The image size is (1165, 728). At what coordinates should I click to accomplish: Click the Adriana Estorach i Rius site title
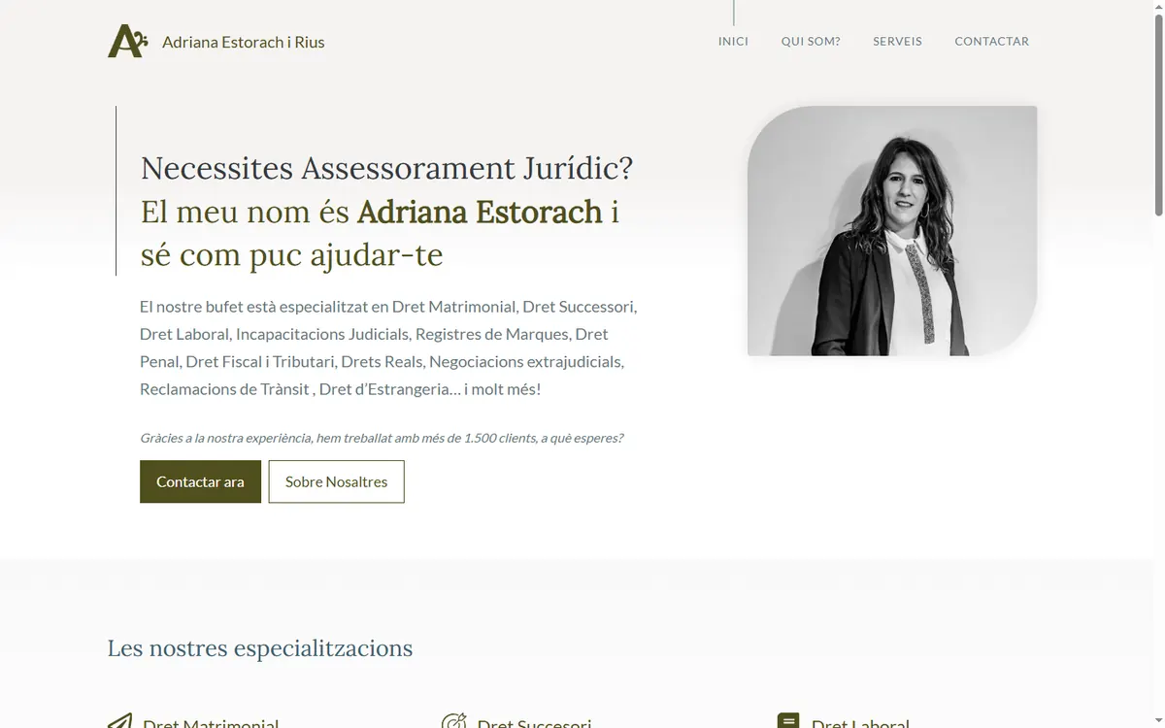pos(244,42)
